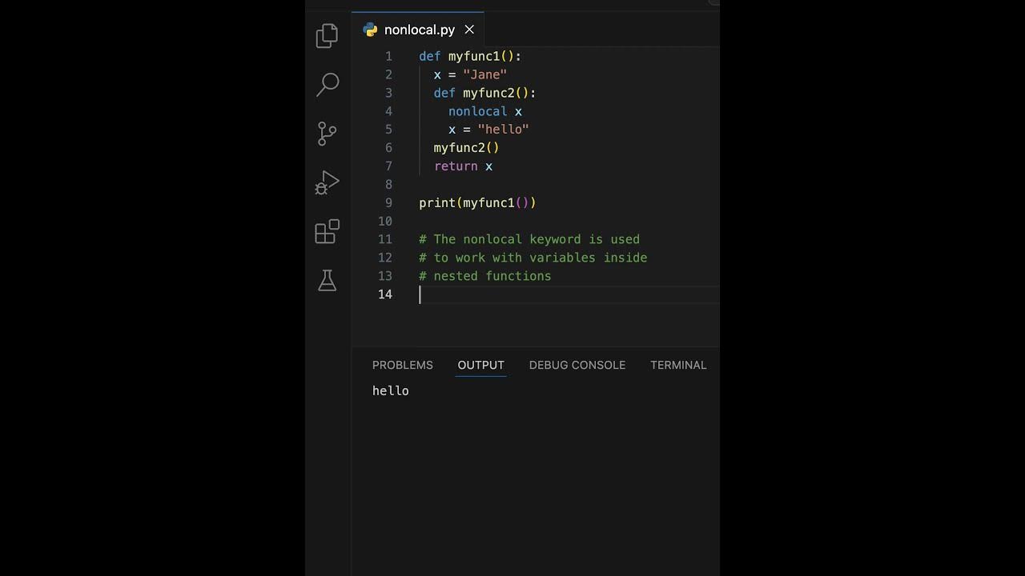Switch to the PROBLEMS panel tab

402,365
